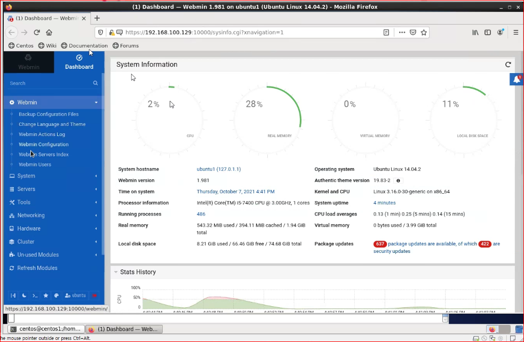Go to Firefox home page icon

49,33
